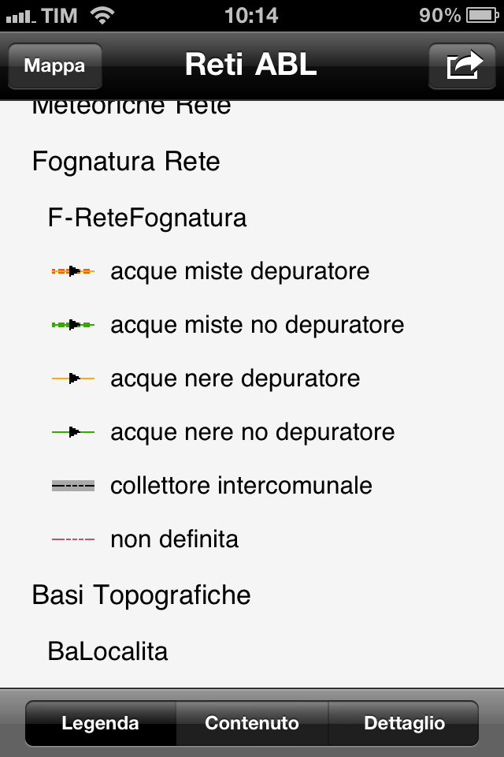
Task: Click the gray collettore intercomunale line symbol
Action: click(x=73, y=486)
